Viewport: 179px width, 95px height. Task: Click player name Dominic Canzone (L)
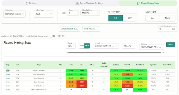point(39,71)
